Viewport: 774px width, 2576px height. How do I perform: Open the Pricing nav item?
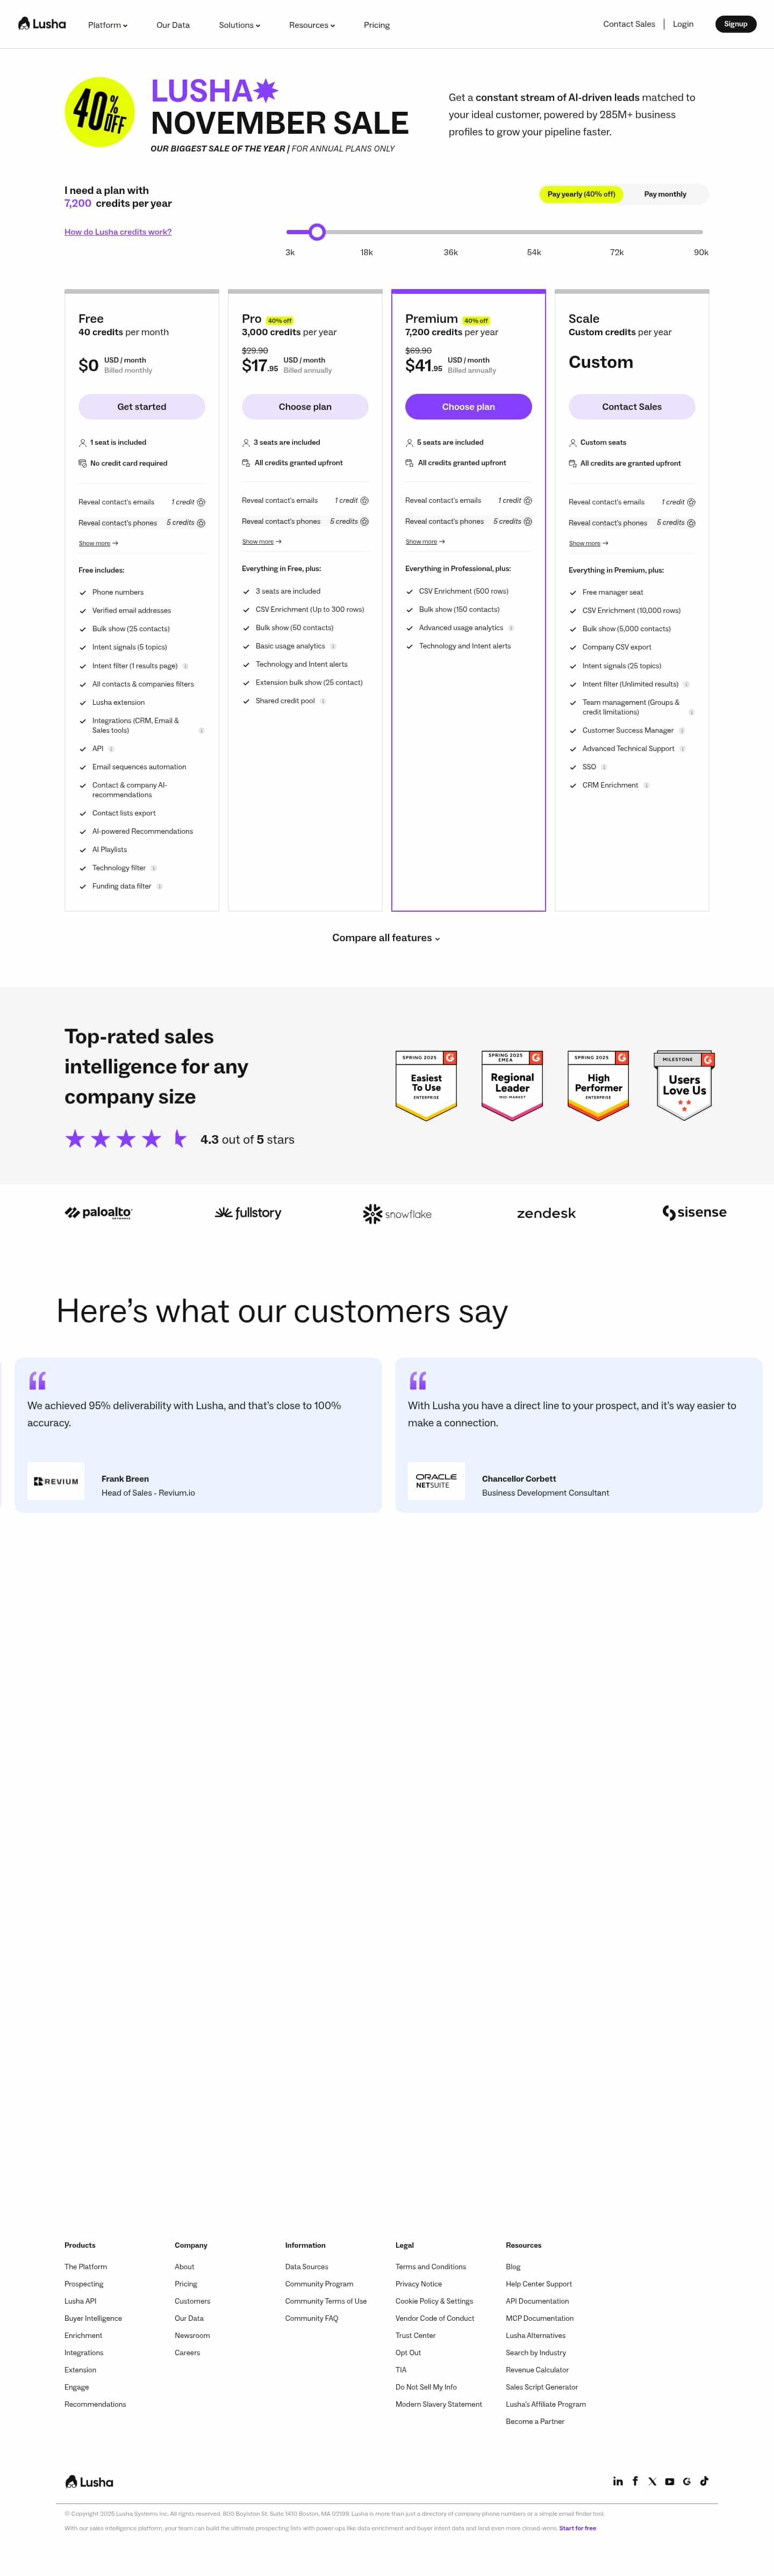(377, 25)
